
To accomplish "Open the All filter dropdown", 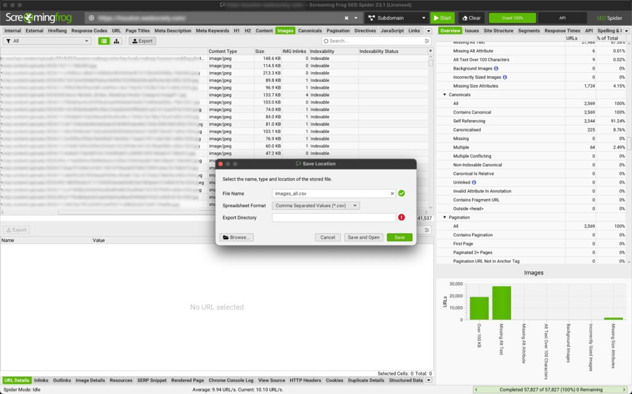I will (47, 41).
